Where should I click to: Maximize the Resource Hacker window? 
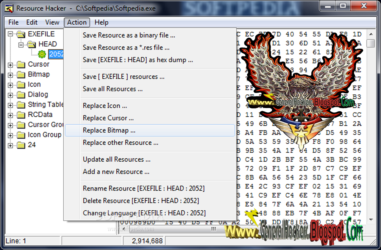pyautogui.click(x=343, y=6)
